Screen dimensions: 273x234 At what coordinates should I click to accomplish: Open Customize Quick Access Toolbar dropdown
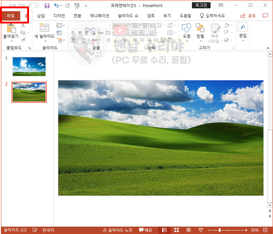(86, 6)
